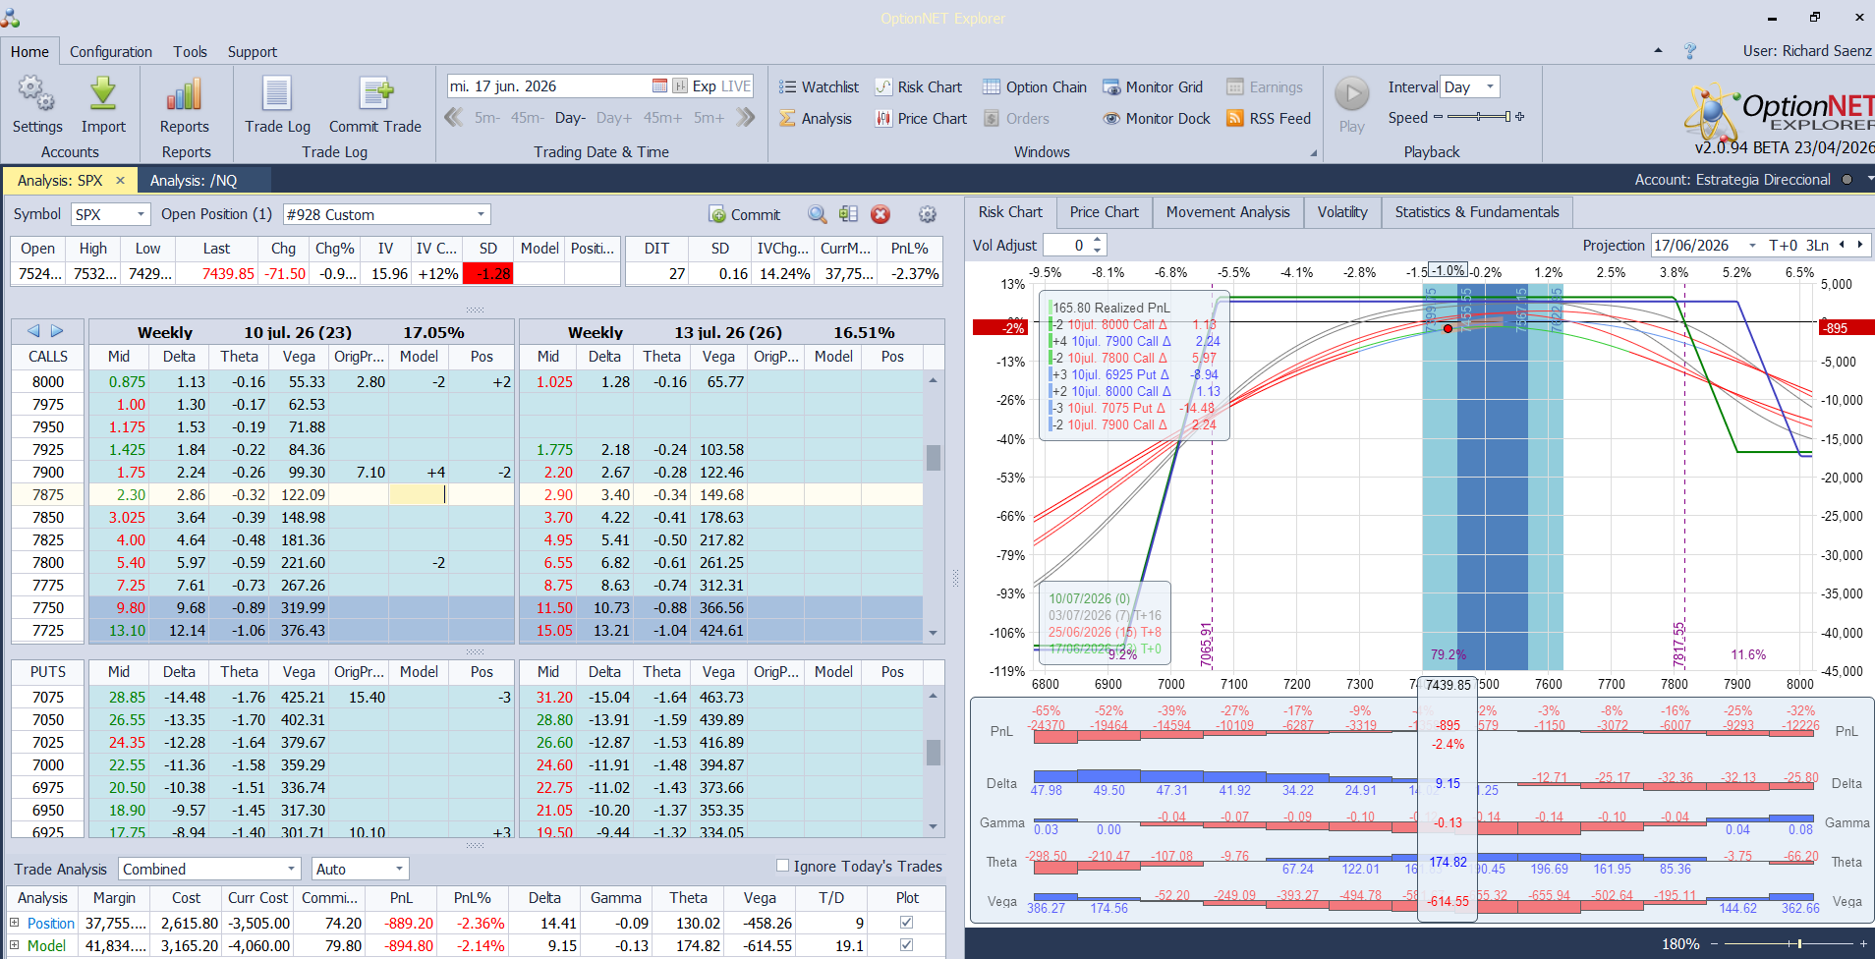Step forward 5 minutes with 5m+
The image size is (1875, 959).
(x=710, y=118)
